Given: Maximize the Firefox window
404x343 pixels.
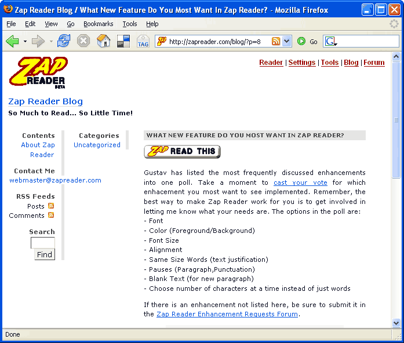Looking at the screenshot, I should [x=381, y=10].
